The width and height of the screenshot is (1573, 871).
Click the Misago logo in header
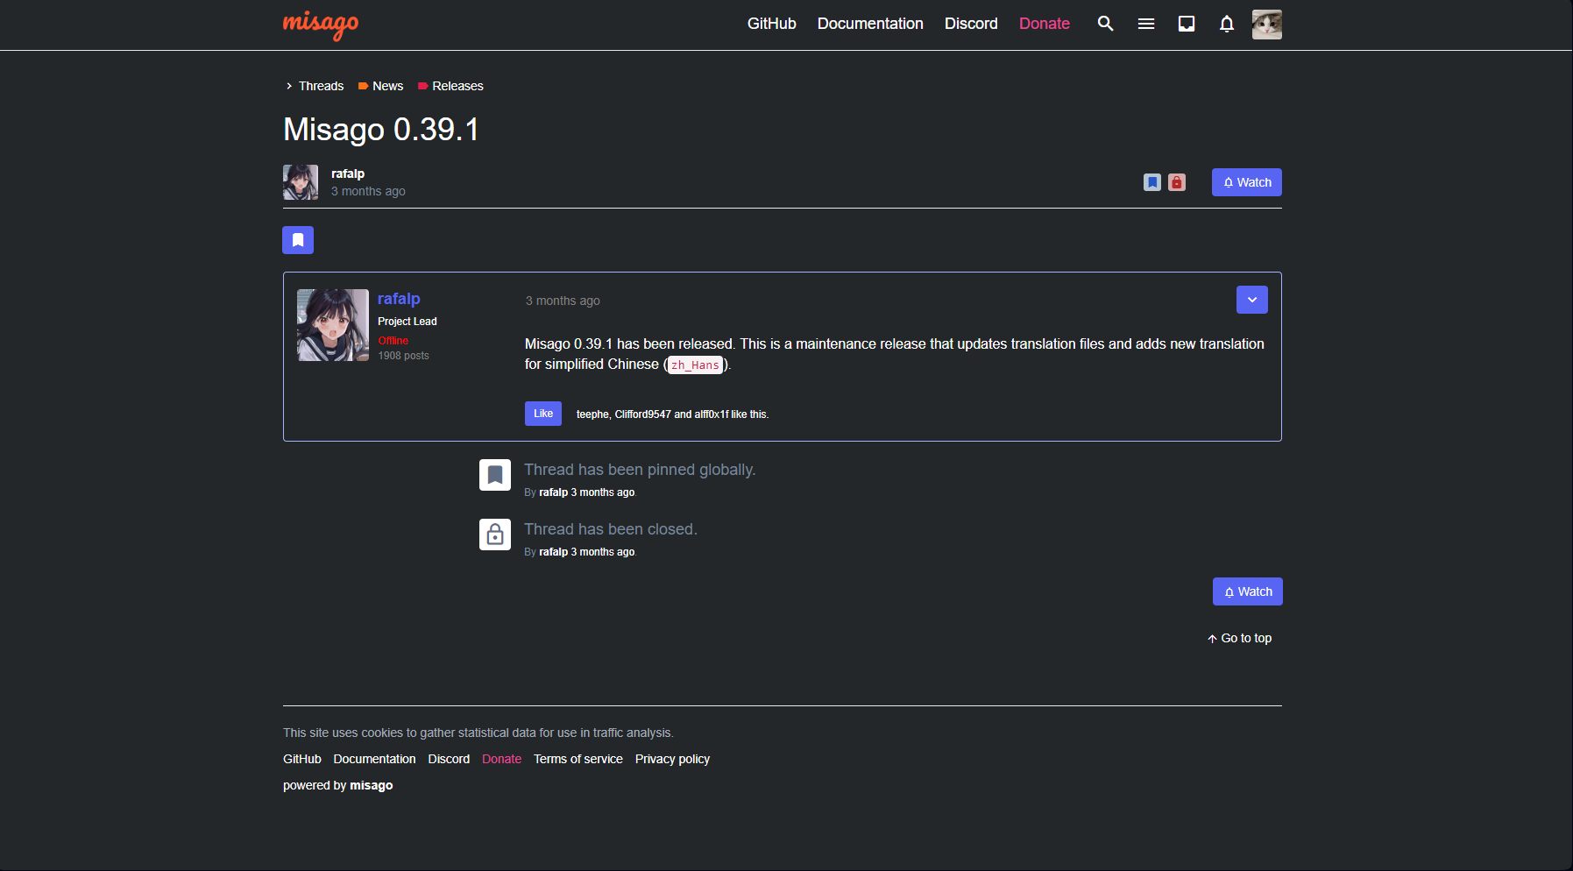[x=321, y=25]
